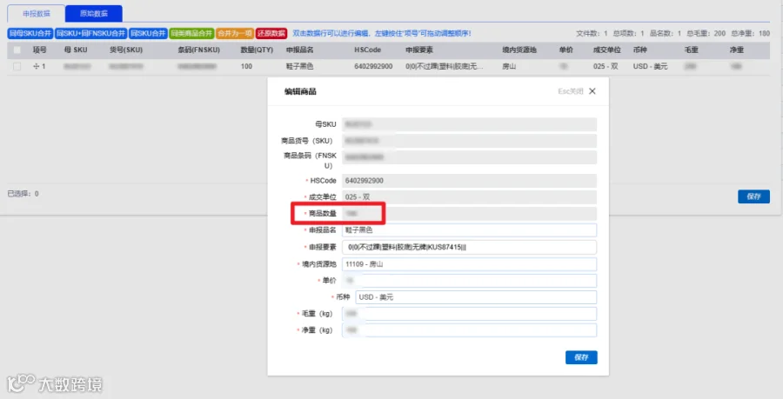This screenshot has height=399, width=783.
Task: Click the drag handle icon beside item 1
Action: click(36, 66)
